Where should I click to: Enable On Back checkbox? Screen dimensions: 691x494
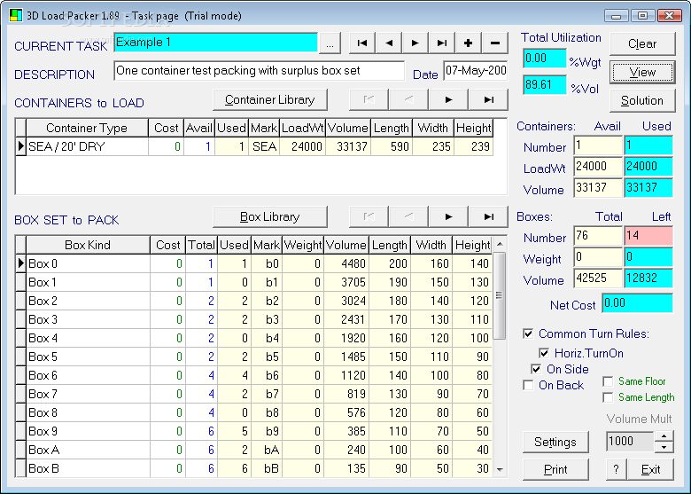tap(528, 385)
